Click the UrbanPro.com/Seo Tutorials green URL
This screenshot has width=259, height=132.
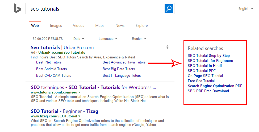tap(62, 53)
